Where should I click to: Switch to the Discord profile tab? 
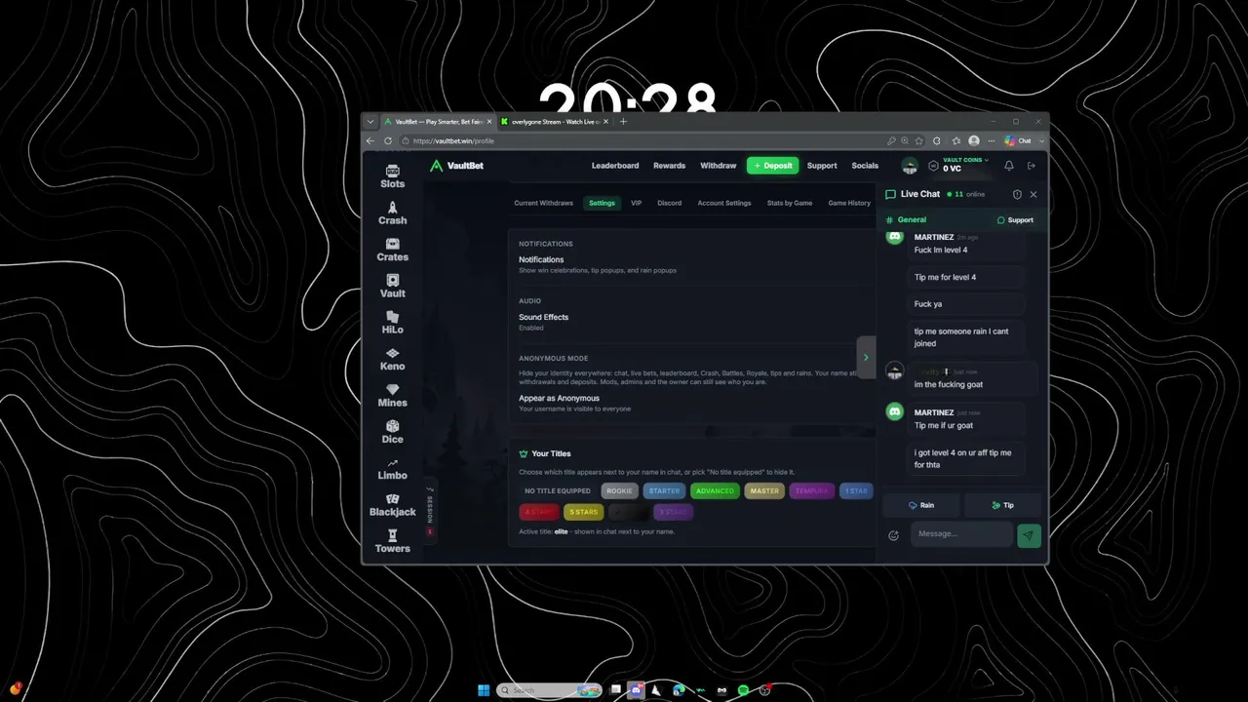click(669, 203)
